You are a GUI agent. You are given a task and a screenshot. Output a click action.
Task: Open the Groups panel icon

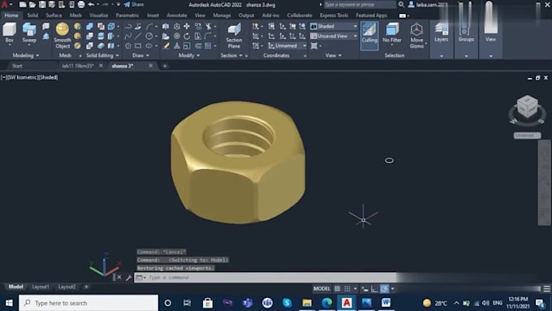(x=466, y=32)
